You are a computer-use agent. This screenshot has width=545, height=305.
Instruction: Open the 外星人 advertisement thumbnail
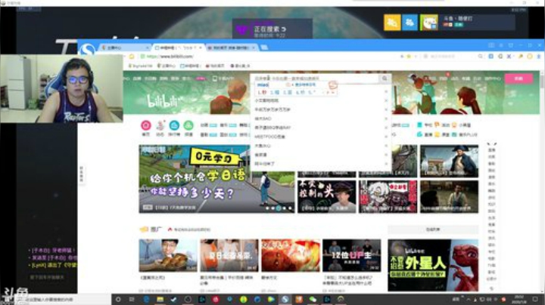433,265
